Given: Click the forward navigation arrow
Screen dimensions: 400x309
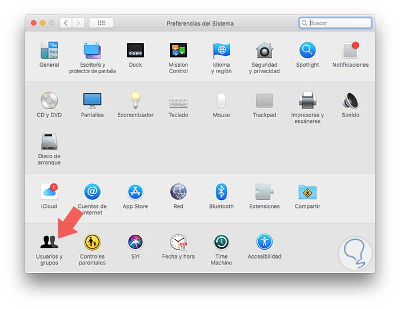Looking at the screenshot, I should (x=78, y=23).
